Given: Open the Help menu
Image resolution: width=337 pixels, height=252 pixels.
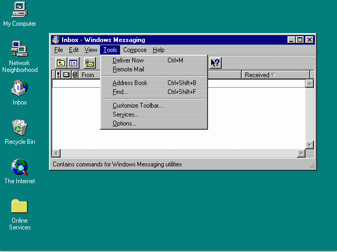Looking at the screenshot, I should 158,50.
